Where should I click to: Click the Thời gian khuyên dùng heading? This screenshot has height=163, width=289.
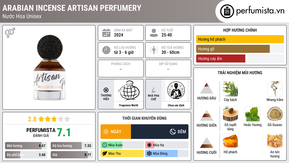pyautogui.click(x=144, y=118)
